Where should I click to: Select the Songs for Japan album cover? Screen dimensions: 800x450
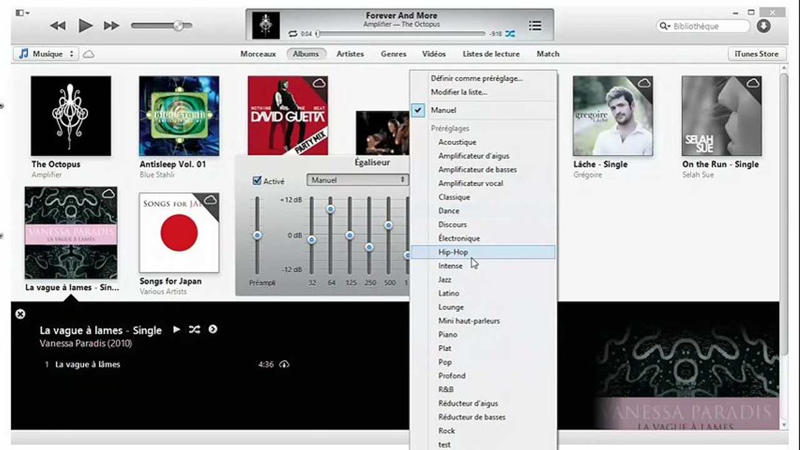coord(179,232)
